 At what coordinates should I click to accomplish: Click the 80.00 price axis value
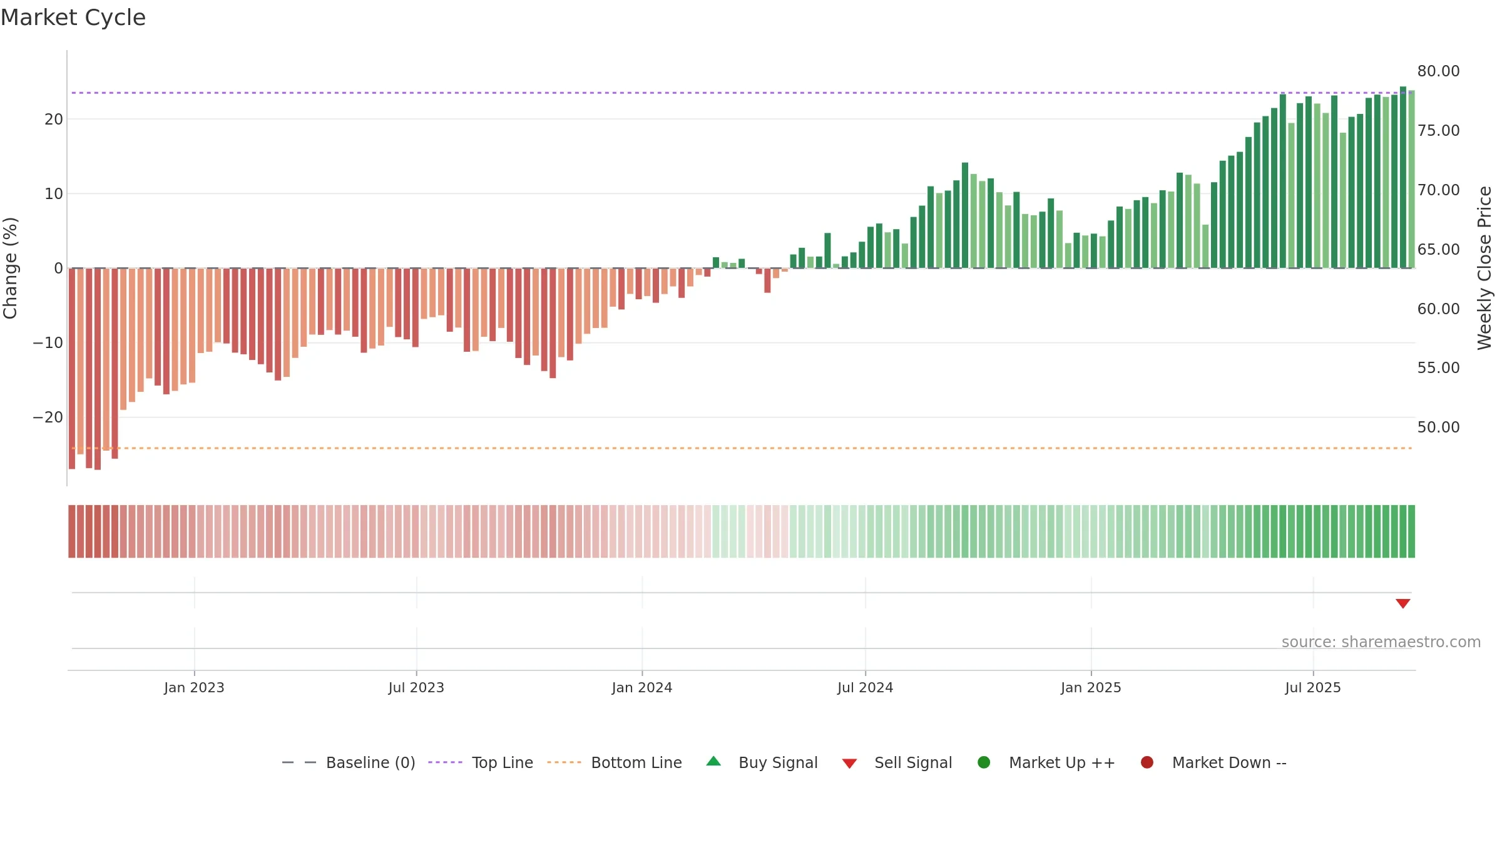tap(1438, 71)
